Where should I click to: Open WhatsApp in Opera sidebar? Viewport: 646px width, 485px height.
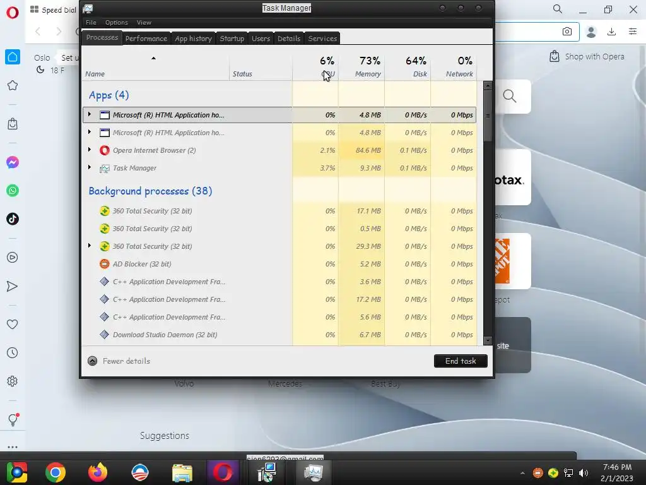pos(13,191)
